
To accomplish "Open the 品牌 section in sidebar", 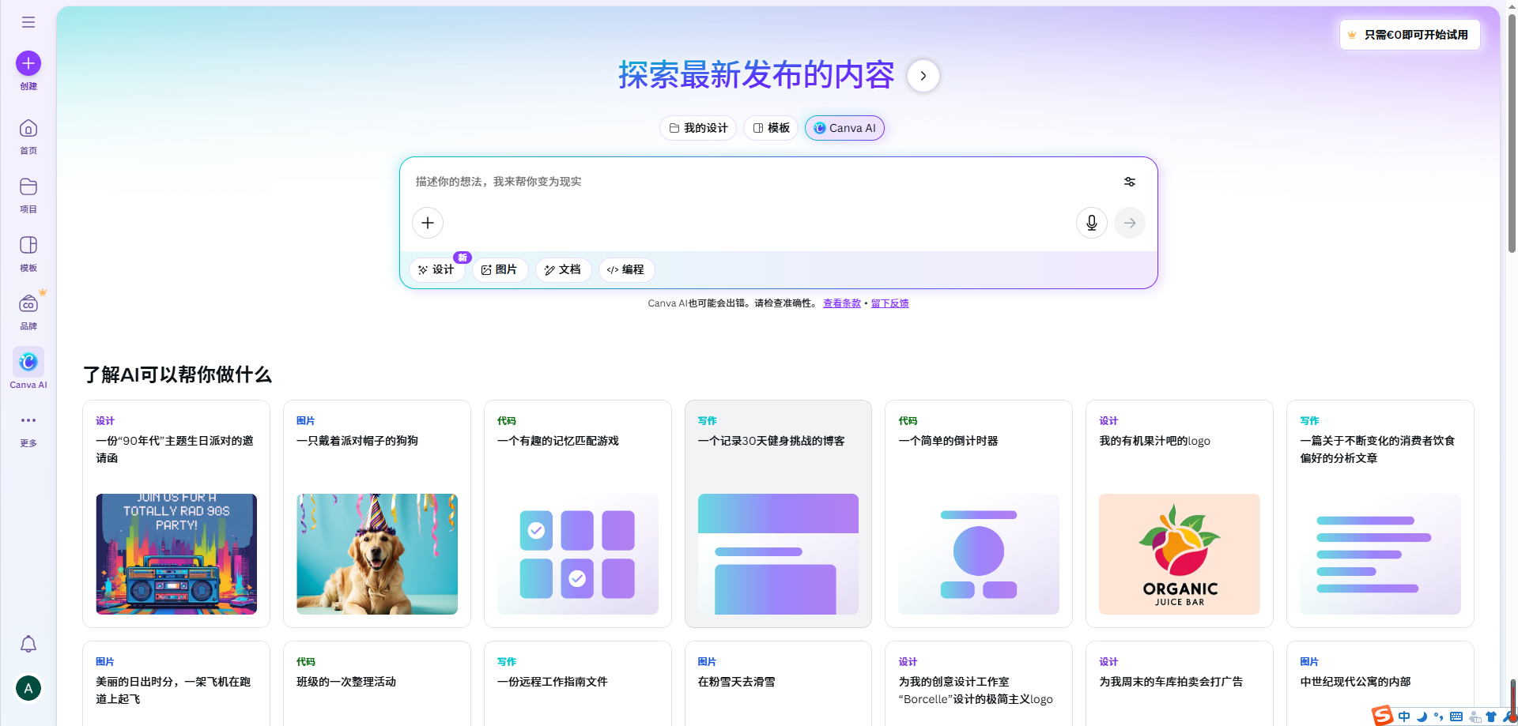I will click(x=28, y=305).
